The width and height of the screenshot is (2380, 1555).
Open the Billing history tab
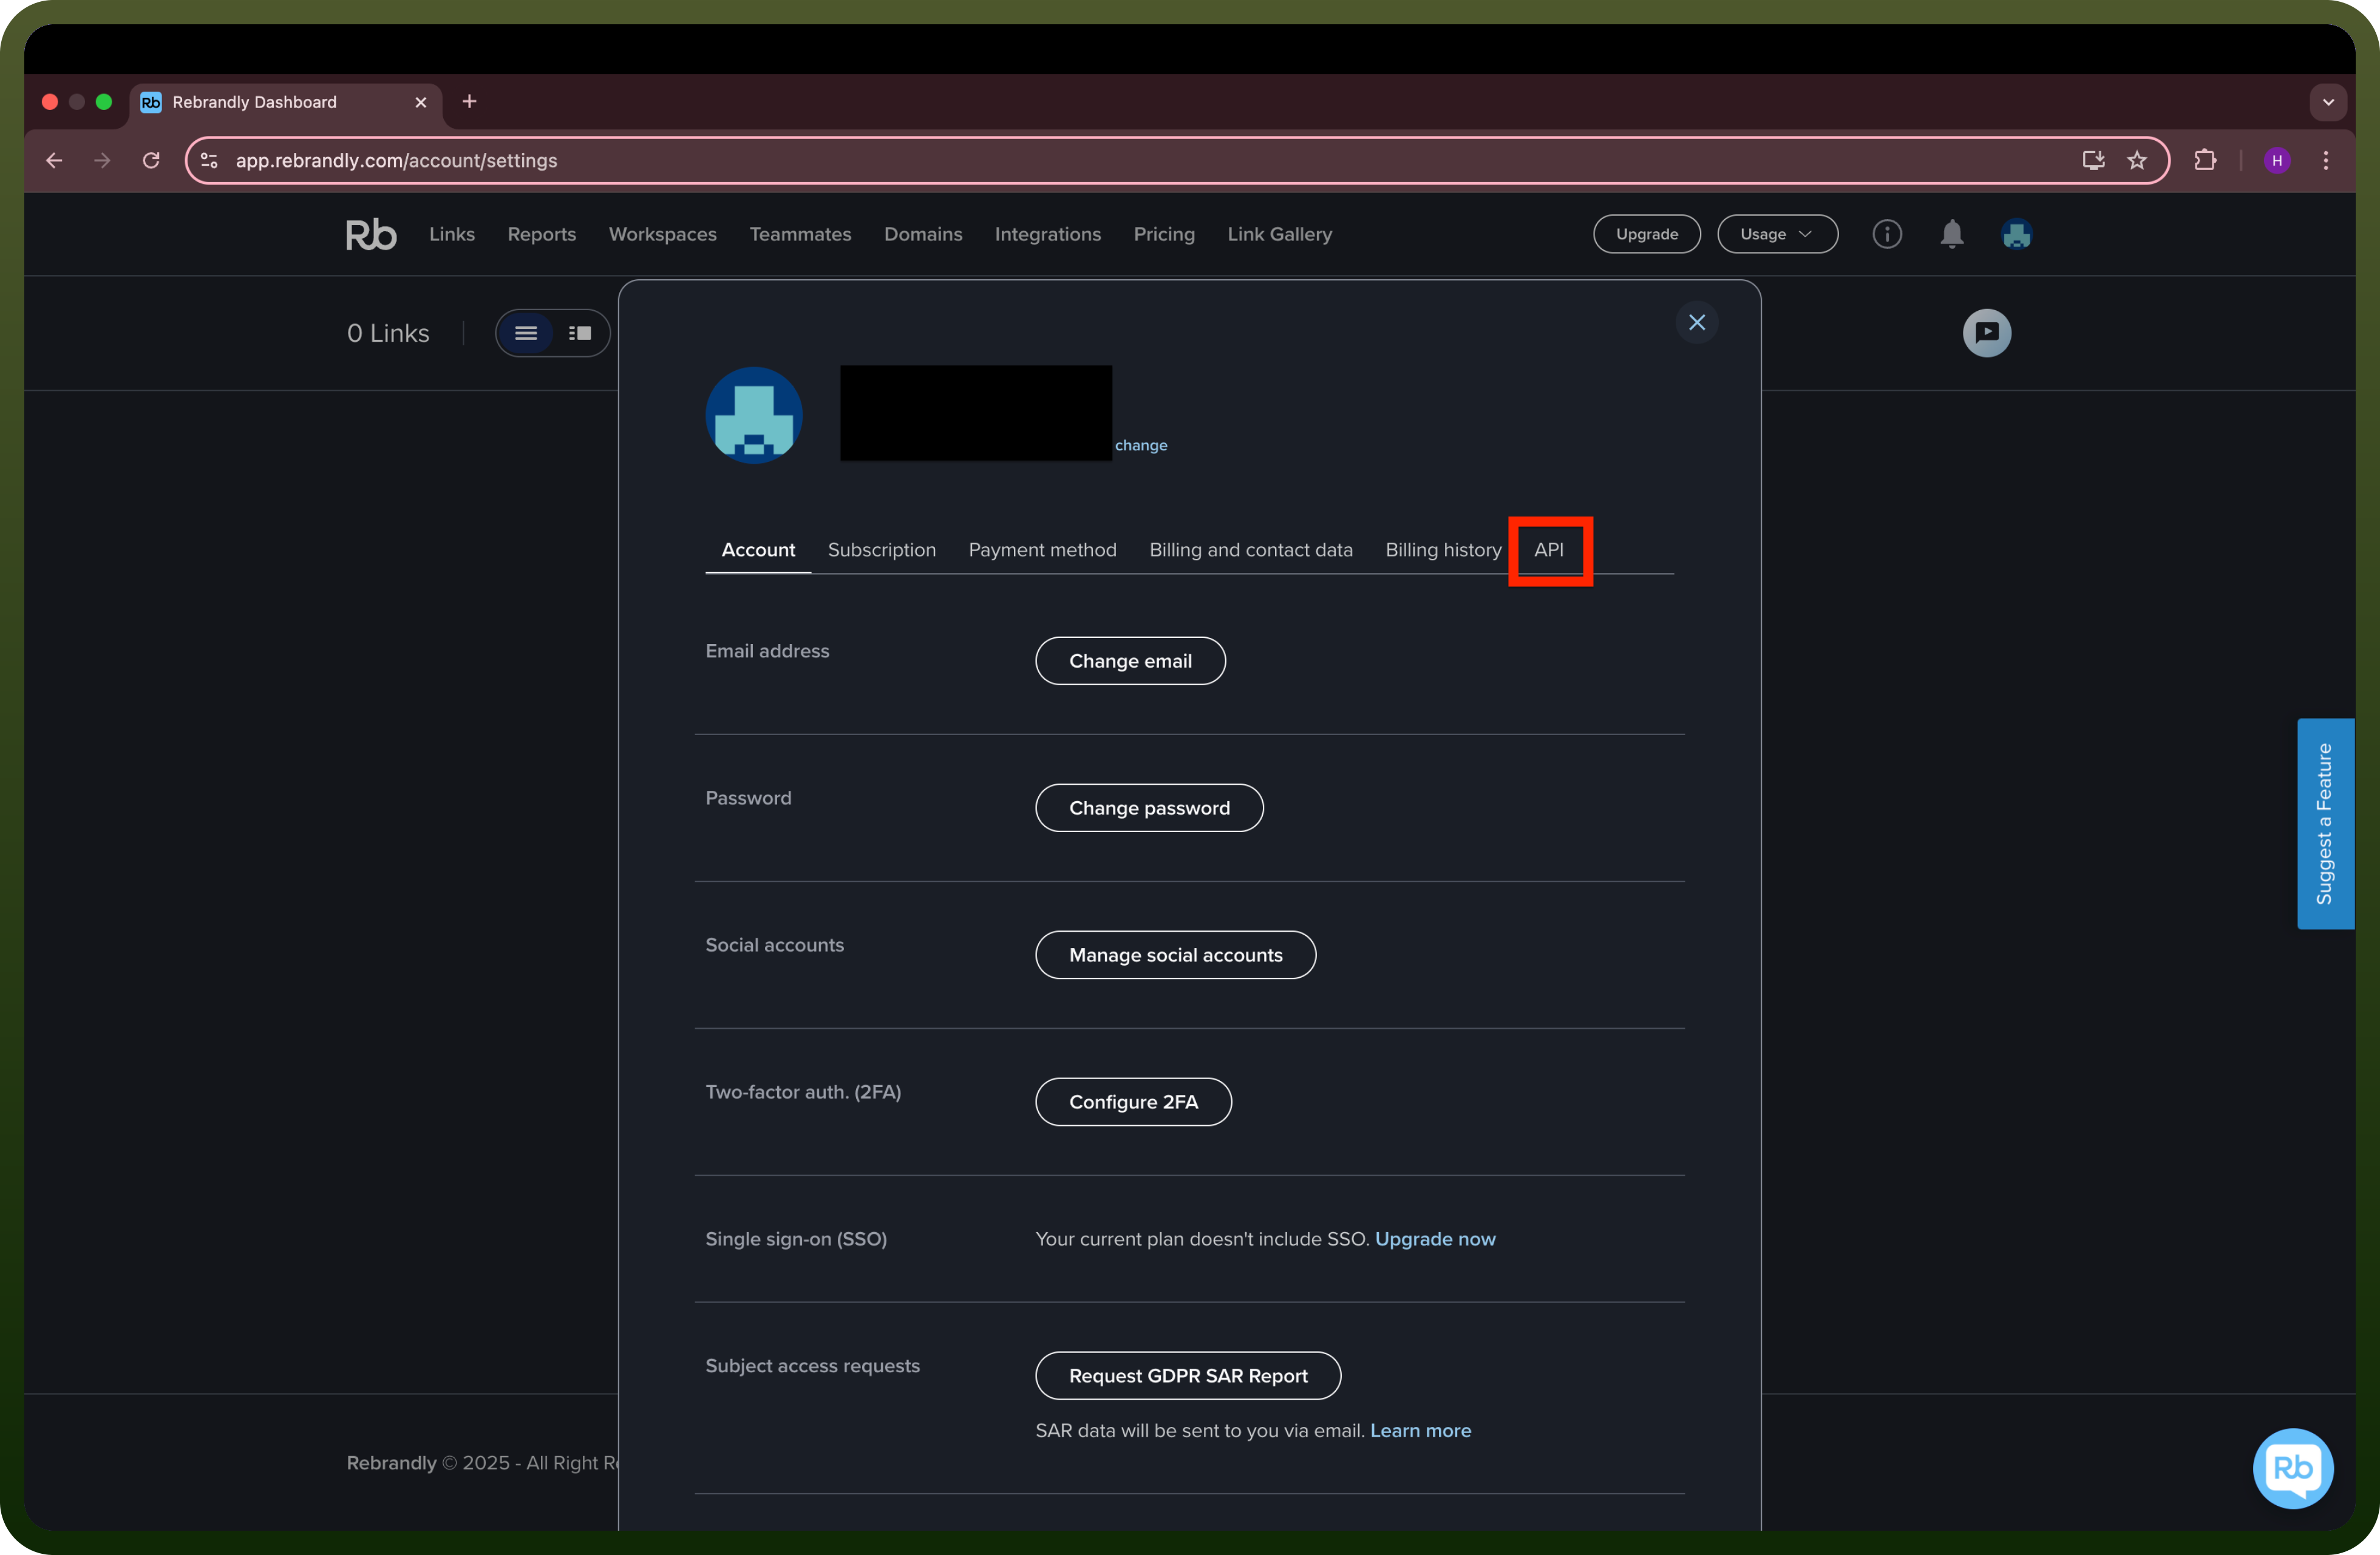pos(1443,550)
